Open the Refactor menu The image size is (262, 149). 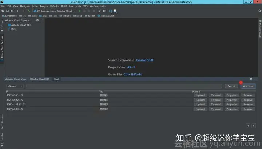(x=55, y=6)
